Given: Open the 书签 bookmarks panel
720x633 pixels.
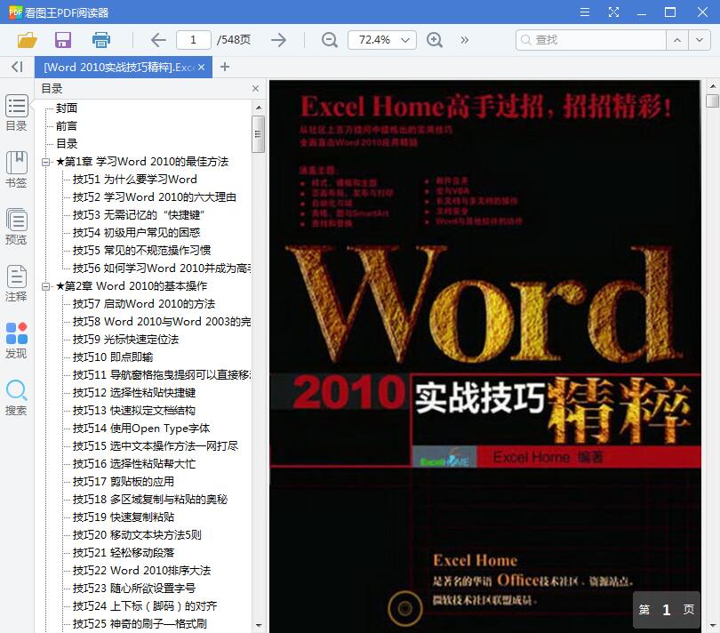Looking at the screenshot, I should pos(17,170).
